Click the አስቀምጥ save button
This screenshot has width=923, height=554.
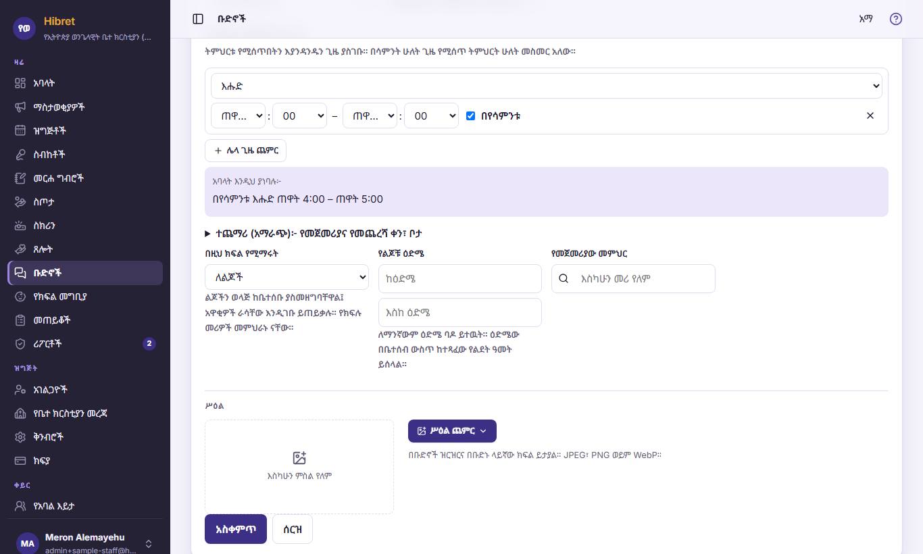(236, 529)
